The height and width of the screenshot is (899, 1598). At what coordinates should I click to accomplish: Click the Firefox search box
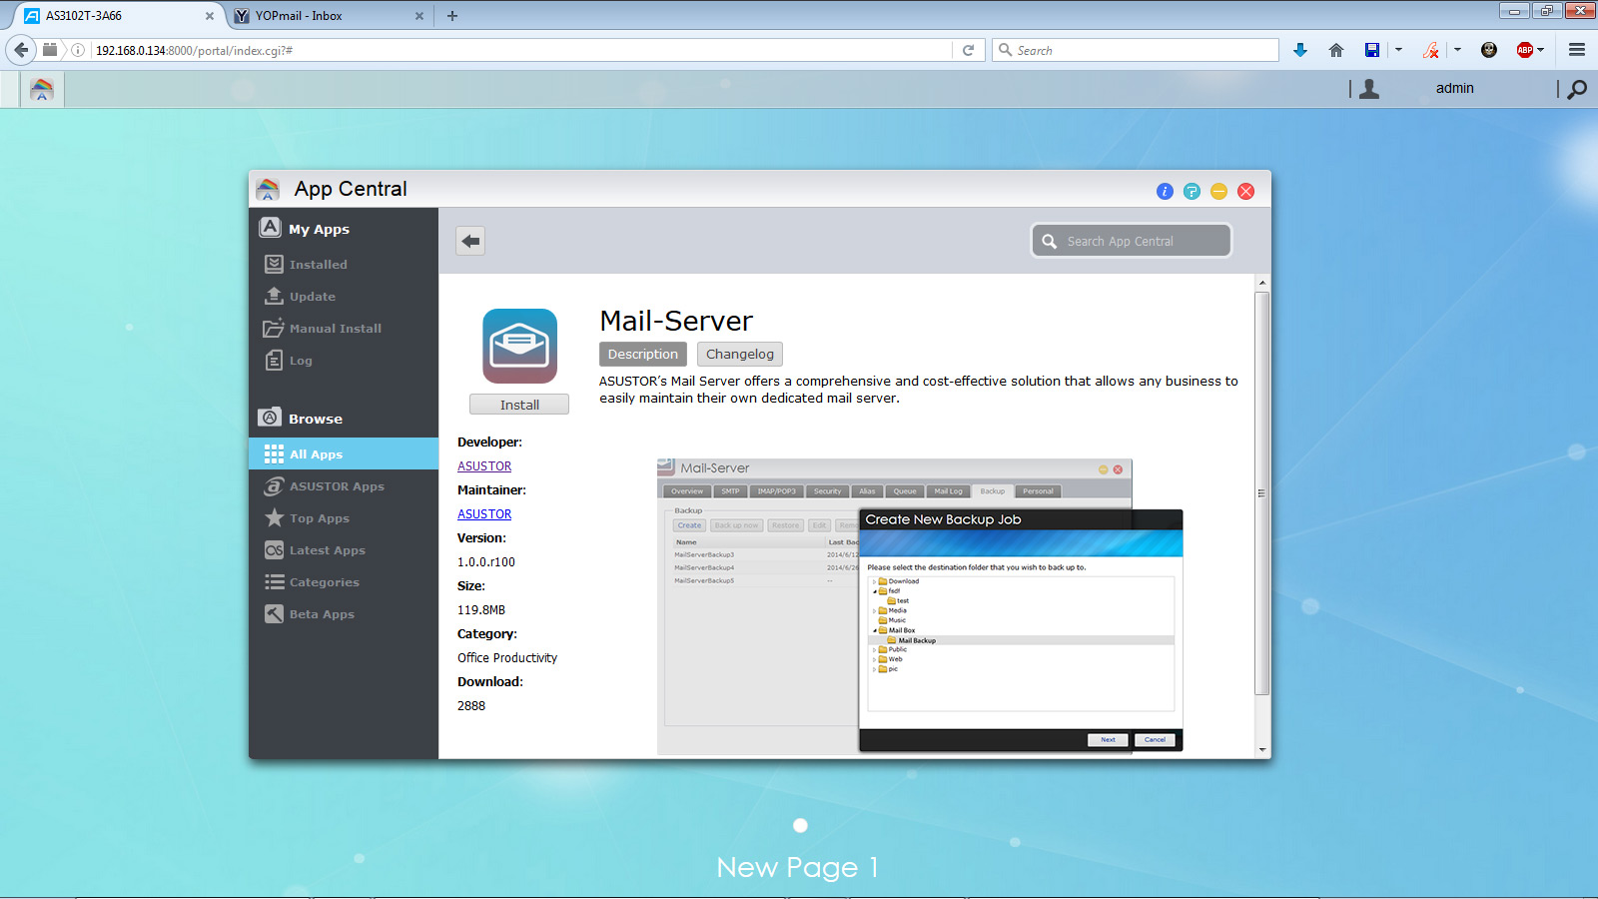(1136, 50)
